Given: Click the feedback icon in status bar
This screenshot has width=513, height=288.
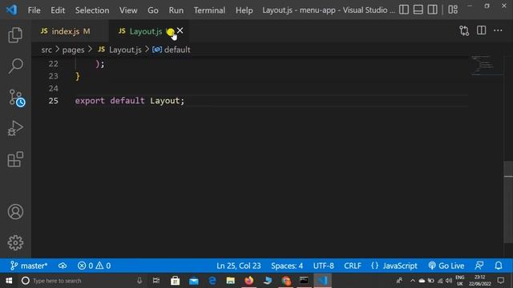Looking at the screenshot, I should [479, 266].
